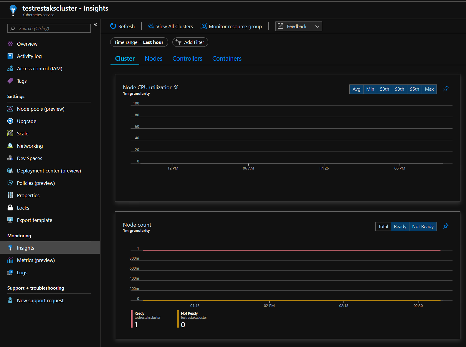Switch to the Nodes tab
Image resolution: width=466 pixels, height=347 pixels.
click(153, 59)
